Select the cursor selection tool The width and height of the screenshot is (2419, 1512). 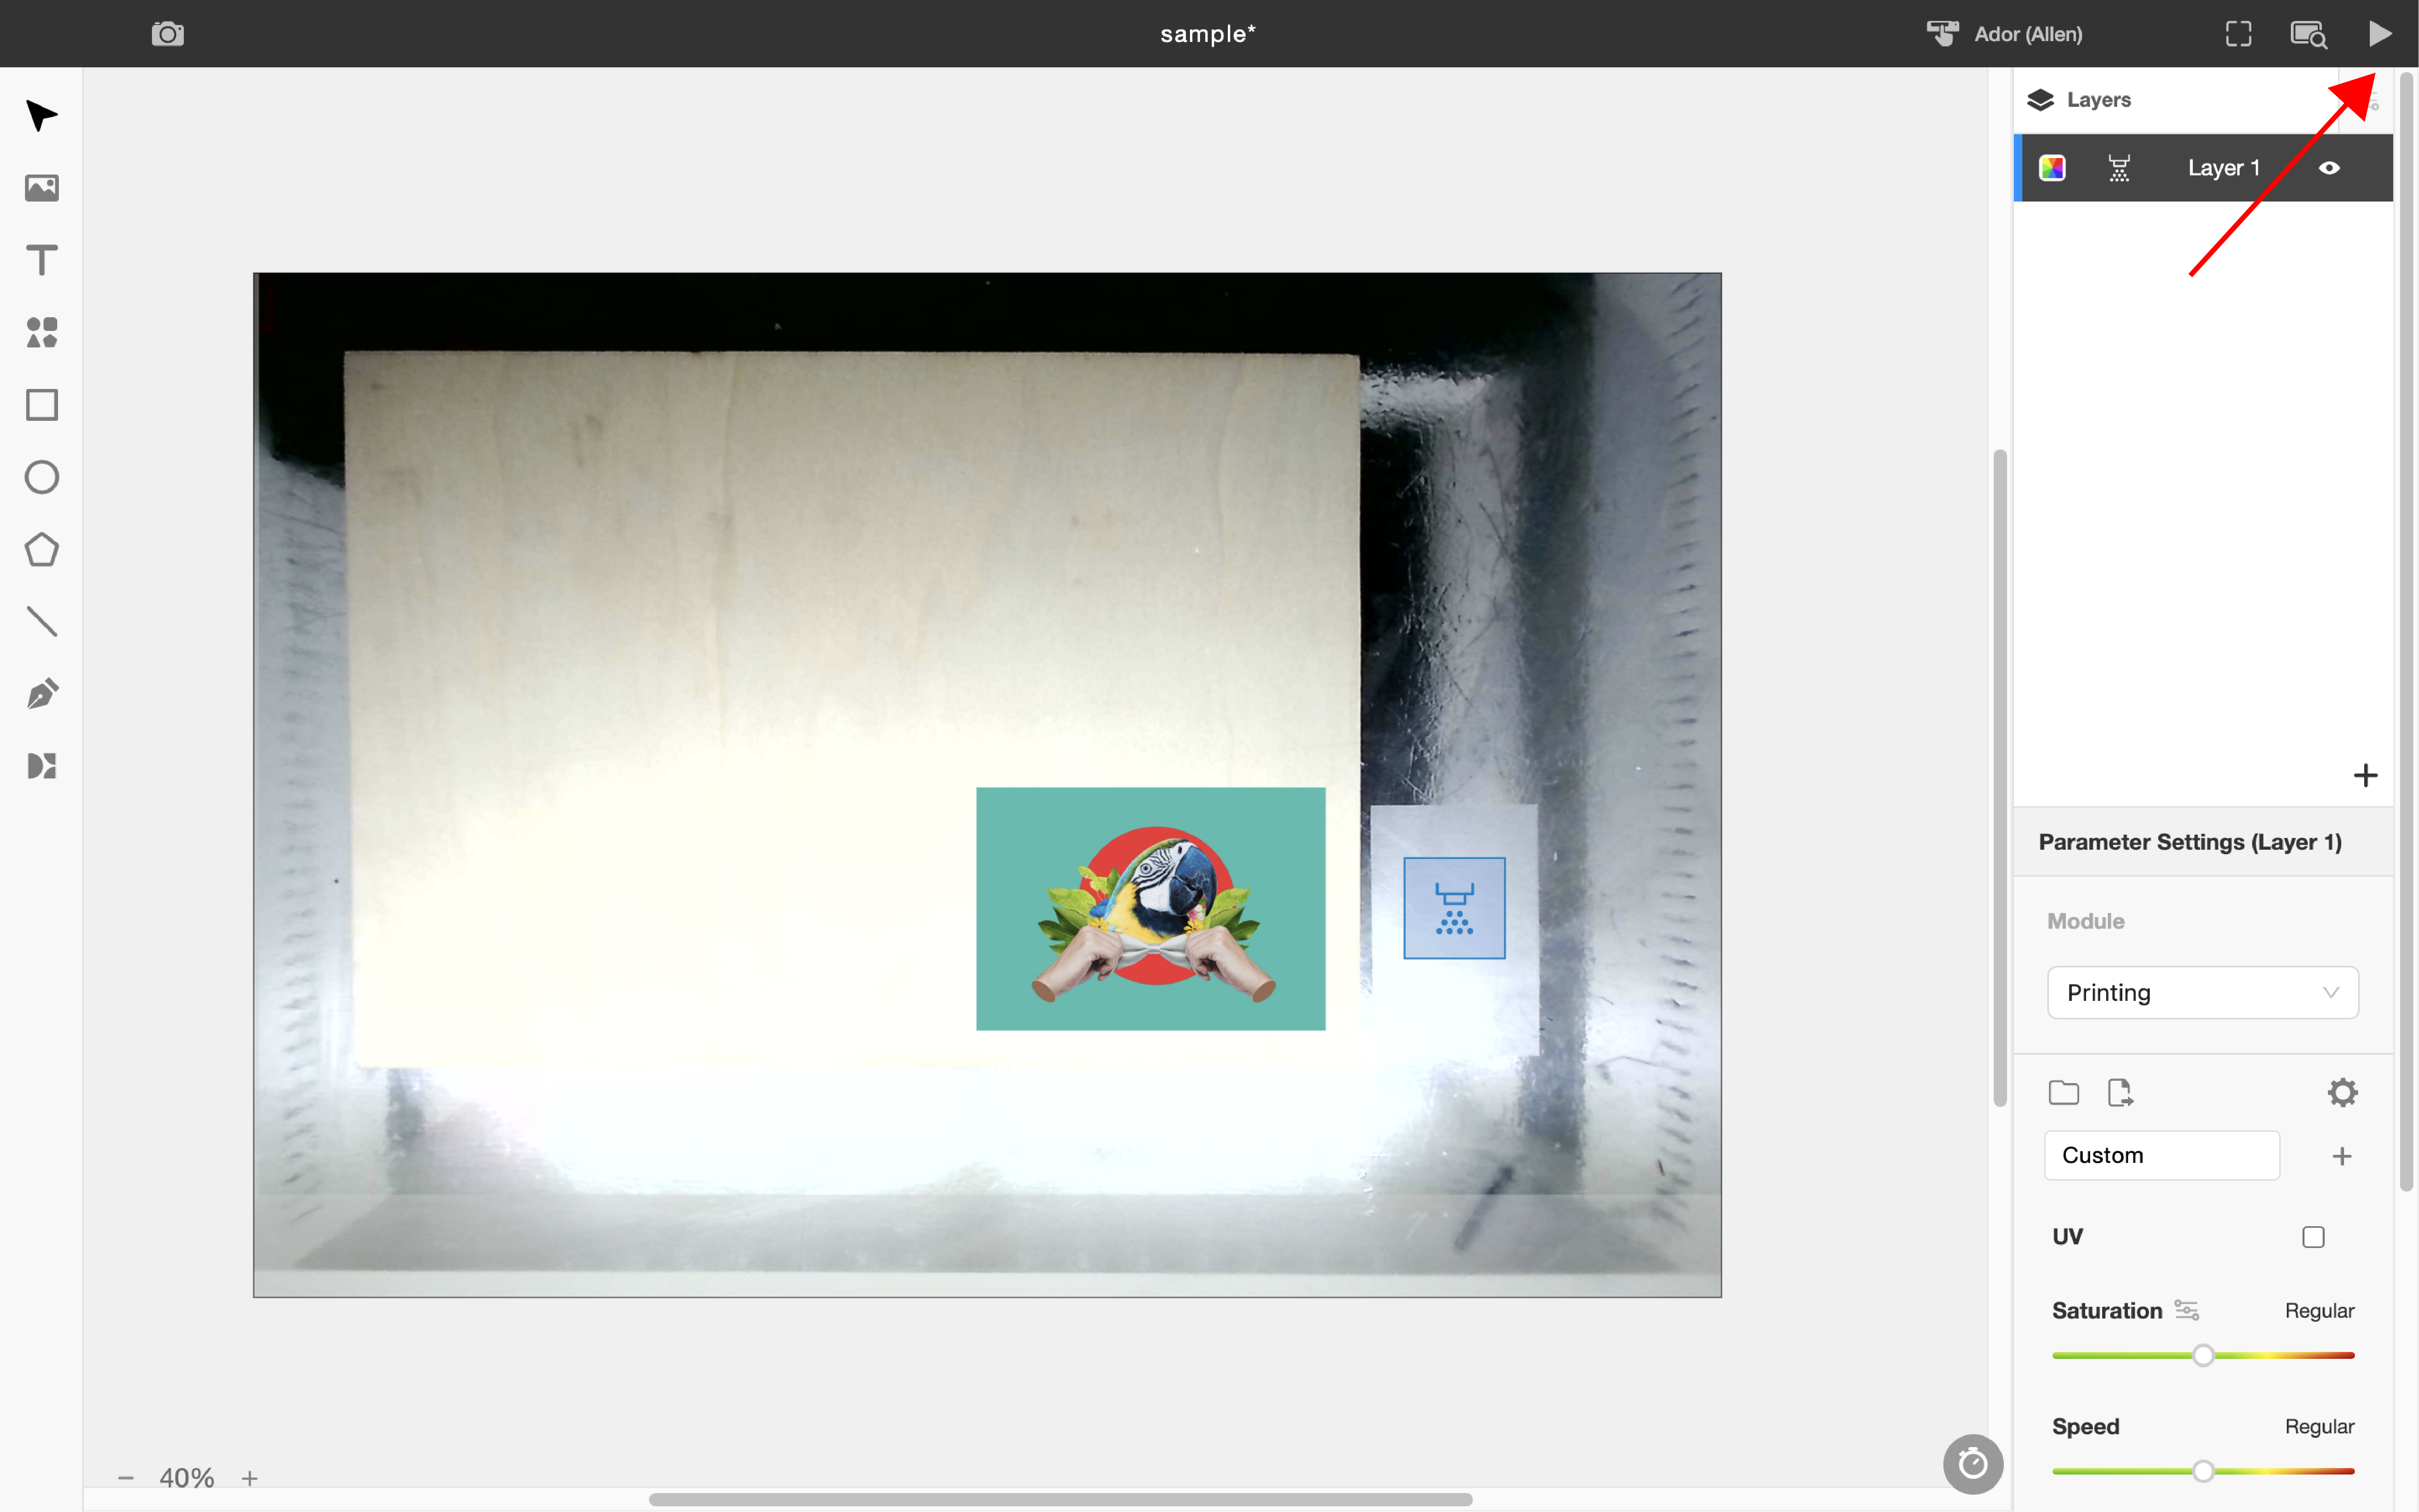pos(41,116)
